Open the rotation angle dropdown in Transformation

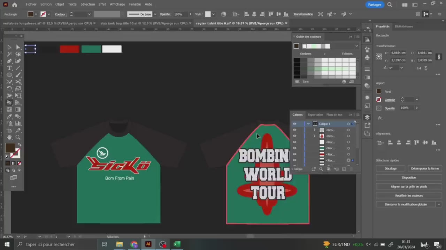(402, 68)
